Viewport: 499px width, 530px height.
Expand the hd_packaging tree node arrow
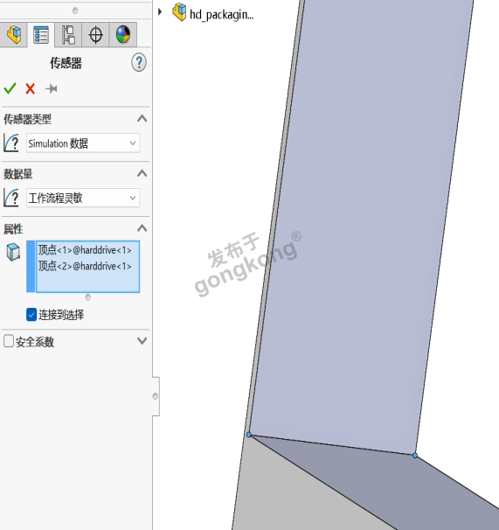pyautogui.click(x=160, y=12)
